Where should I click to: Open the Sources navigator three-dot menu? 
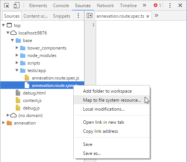point(78,16)
